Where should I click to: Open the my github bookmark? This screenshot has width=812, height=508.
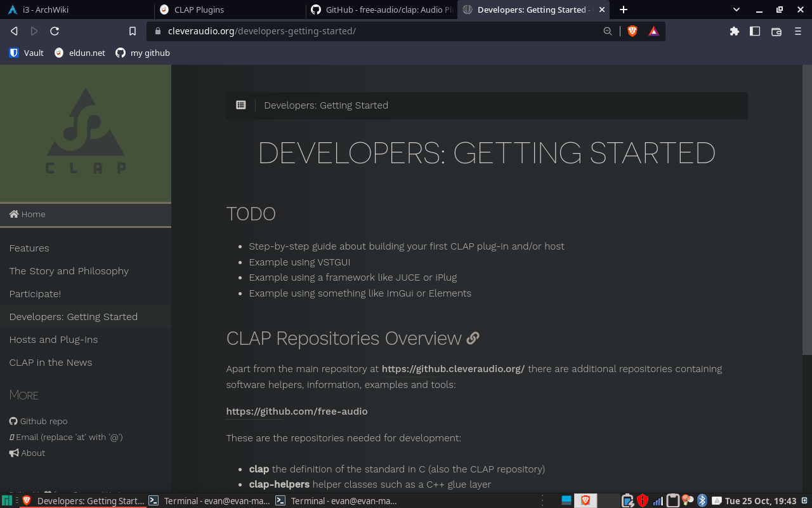143,53
